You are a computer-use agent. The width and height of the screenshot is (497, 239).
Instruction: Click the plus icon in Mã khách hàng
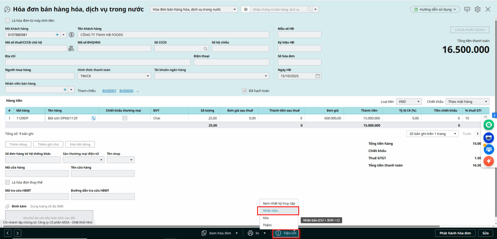(57, 35)
